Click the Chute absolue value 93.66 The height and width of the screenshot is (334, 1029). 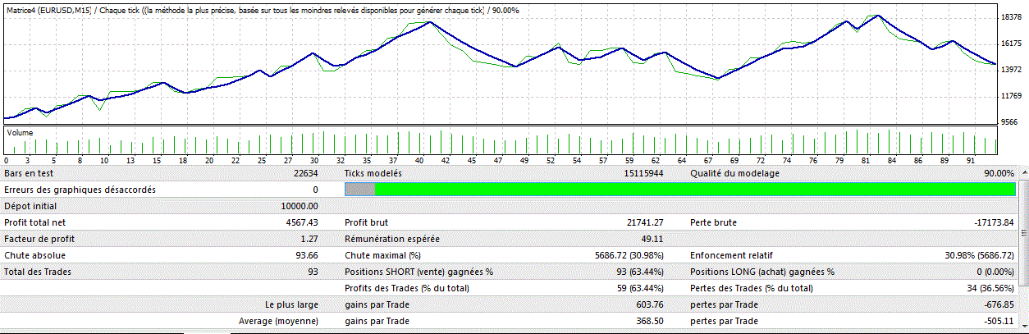click(x=304, y=255)
